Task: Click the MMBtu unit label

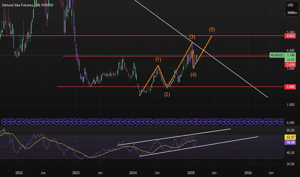Action: [292, 13]
